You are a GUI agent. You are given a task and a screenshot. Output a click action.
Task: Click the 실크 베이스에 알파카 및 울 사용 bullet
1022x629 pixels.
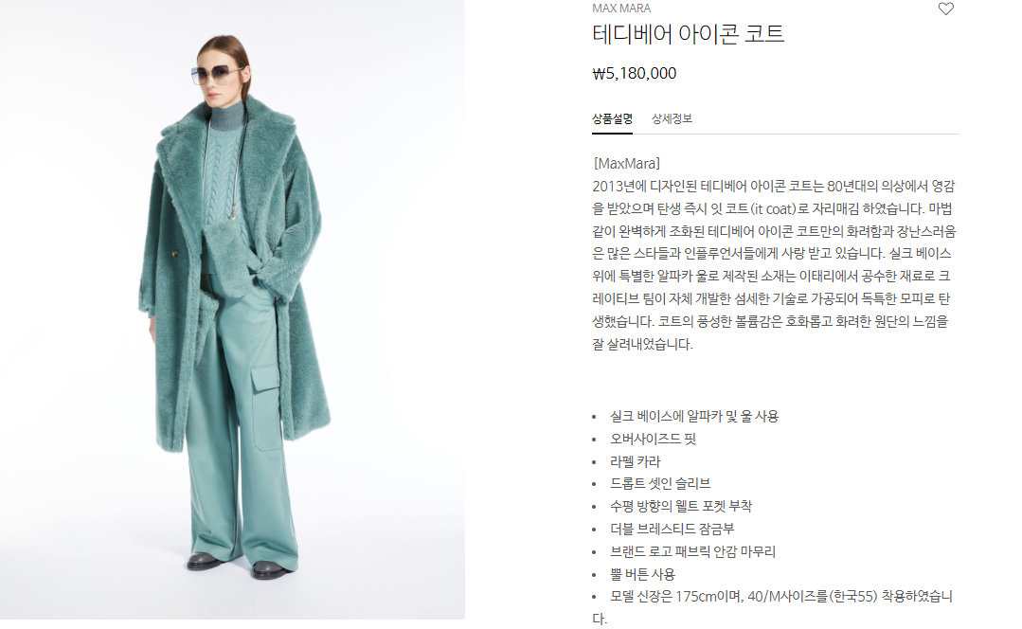click(x=693, y=416)
